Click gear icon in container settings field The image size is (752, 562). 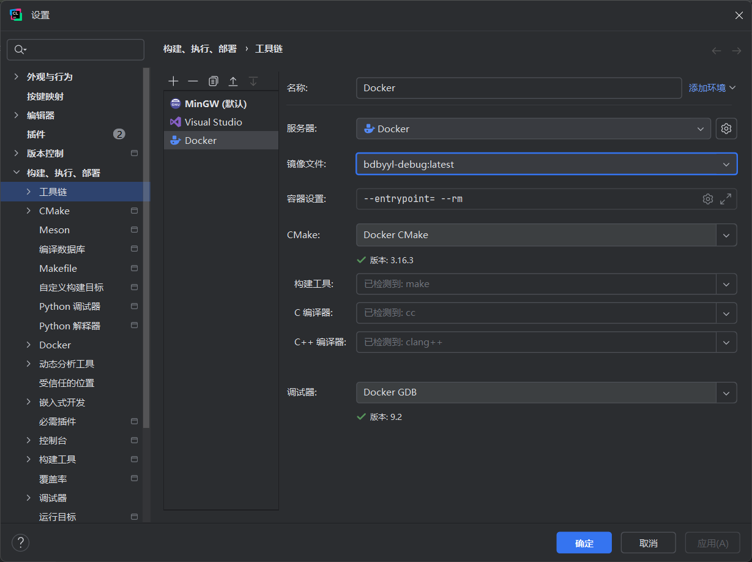click(708, 199)
